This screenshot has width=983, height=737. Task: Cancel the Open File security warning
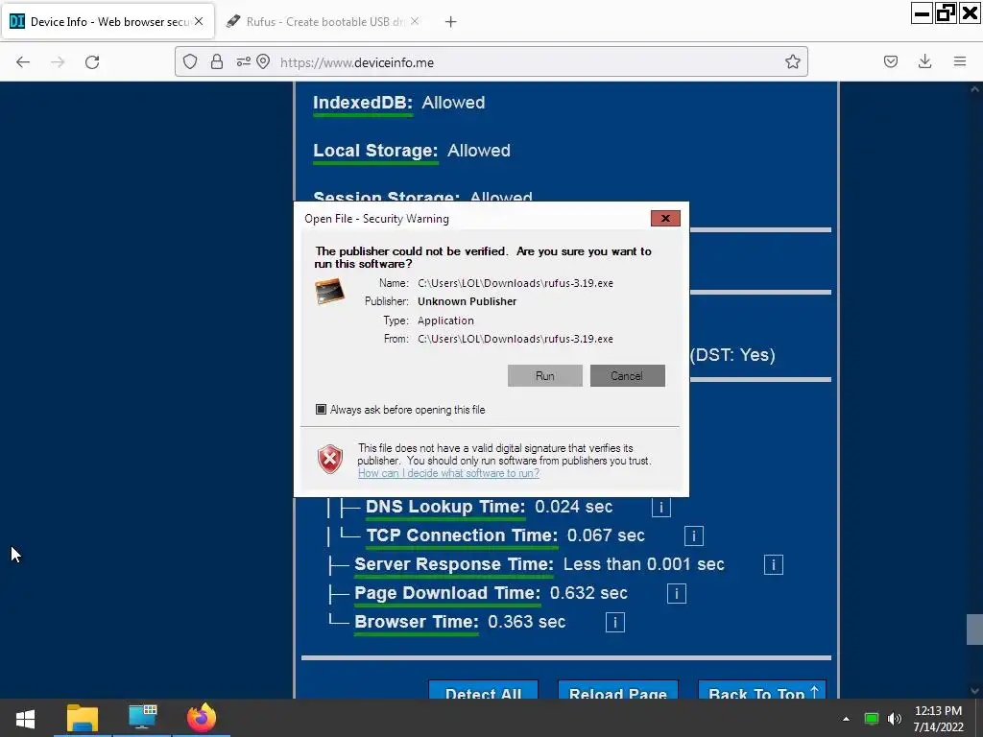click(x=627, y=376)
